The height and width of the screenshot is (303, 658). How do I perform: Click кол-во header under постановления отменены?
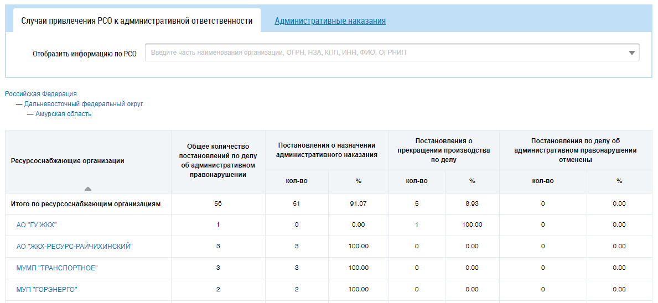pyautogui.click(x=542, y=181)
